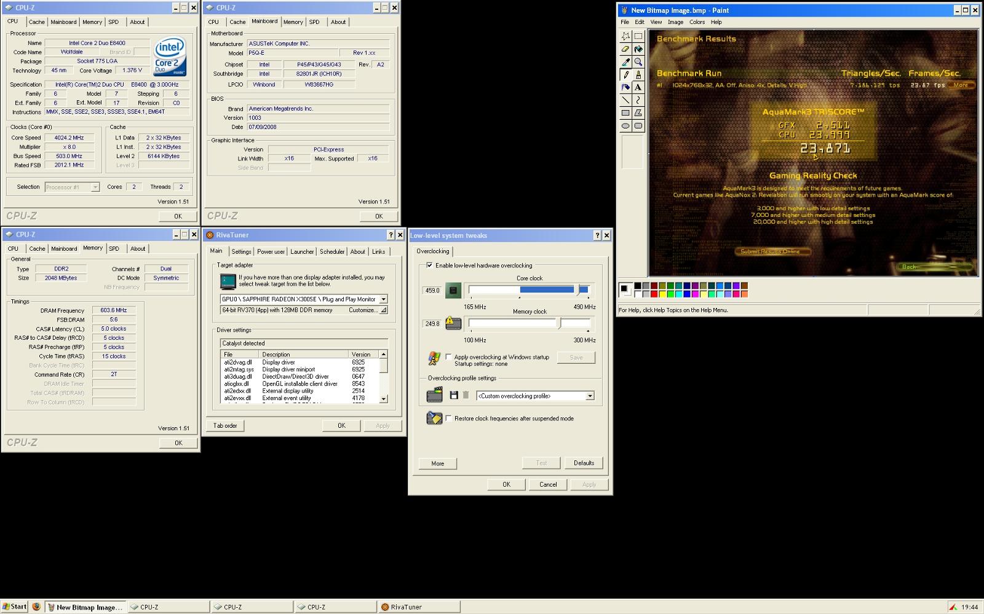Click the floppy save-profile icon in overclocking settings
This screenshot has height=614, width=984.
pyautogui.click(x=454, y=395)
